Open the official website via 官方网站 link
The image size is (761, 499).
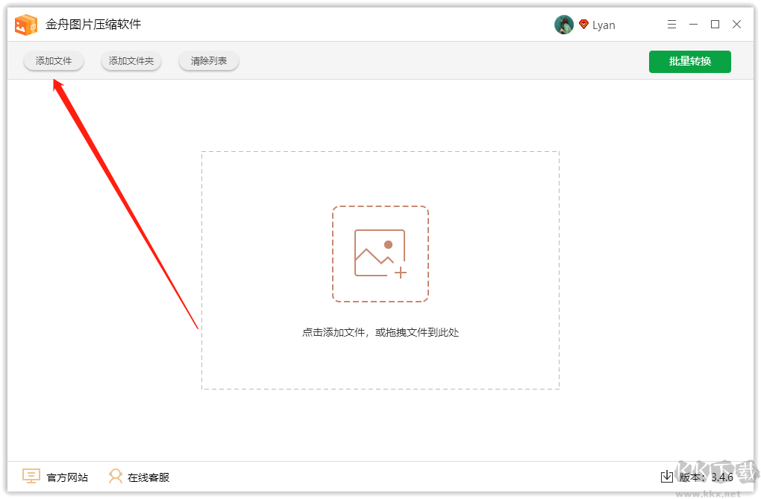click(64, 476)
